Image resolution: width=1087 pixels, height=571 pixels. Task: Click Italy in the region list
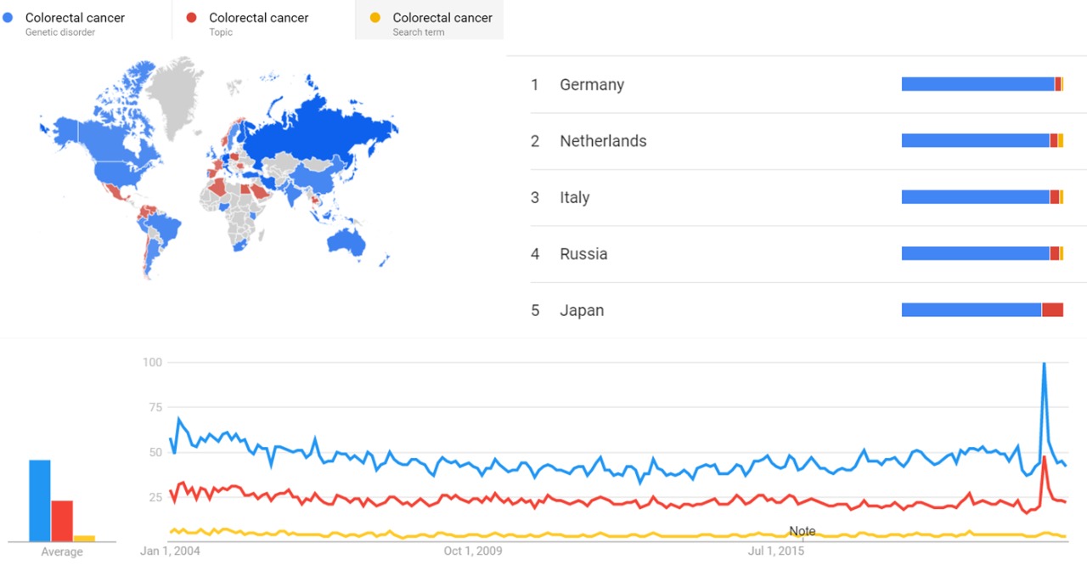pos(575,198)
